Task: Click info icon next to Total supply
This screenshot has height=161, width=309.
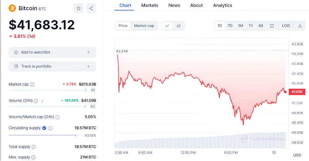Action: coord(33,147)
